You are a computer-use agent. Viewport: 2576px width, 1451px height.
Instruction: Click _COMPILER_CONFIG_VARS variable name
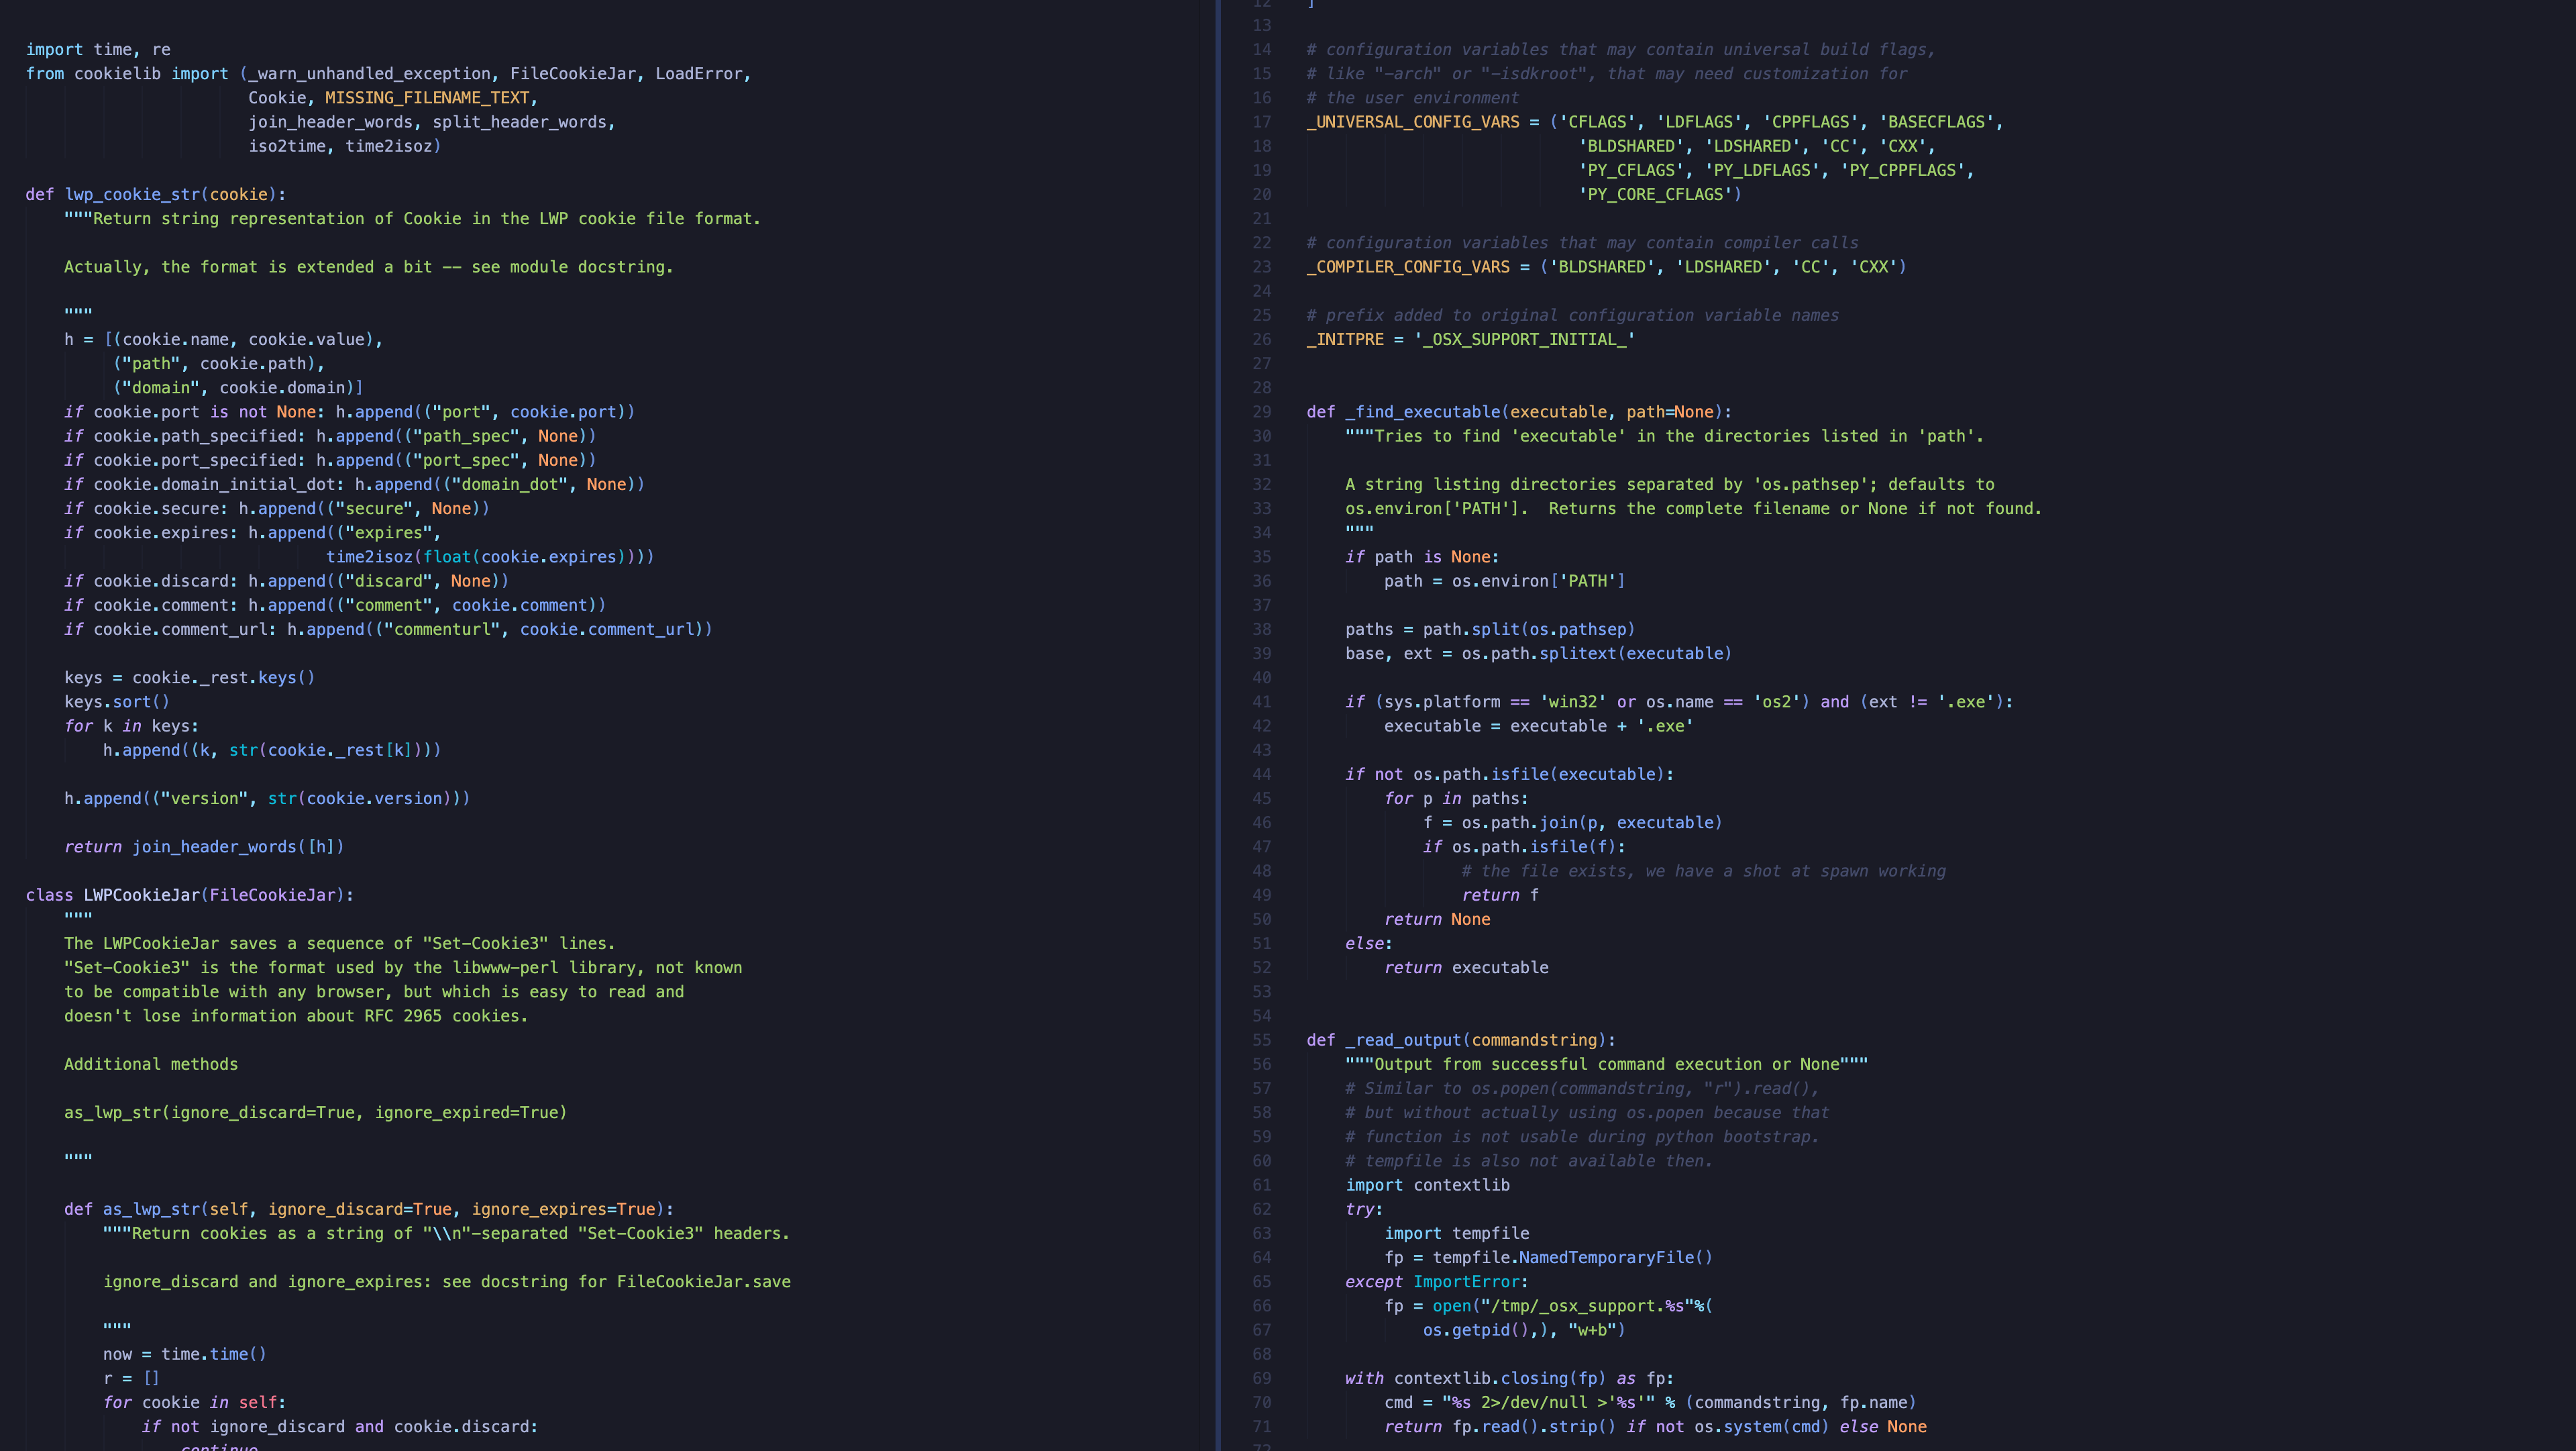1407,267
